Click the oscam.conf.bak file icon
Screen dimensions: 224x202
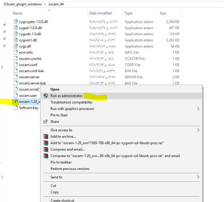click(16, 71)
